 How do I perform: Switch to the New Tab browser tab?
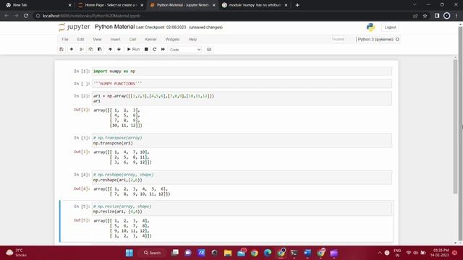38,5
